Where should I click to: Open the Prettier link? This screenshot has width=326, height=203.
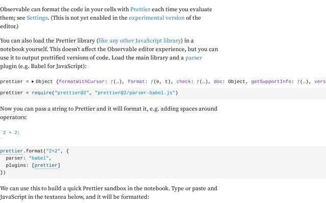(x=140, y=9)
